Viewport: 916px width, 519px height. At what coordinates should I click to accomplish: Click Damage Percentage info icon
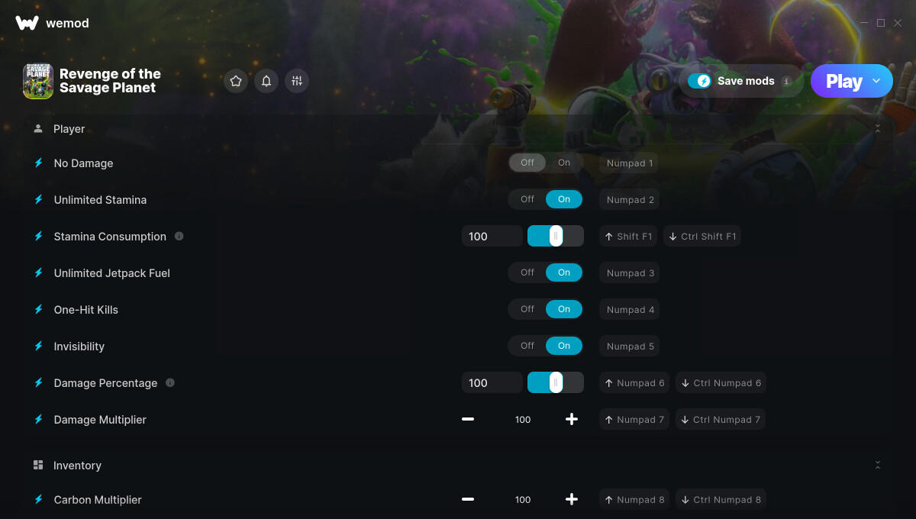[170, 383]
